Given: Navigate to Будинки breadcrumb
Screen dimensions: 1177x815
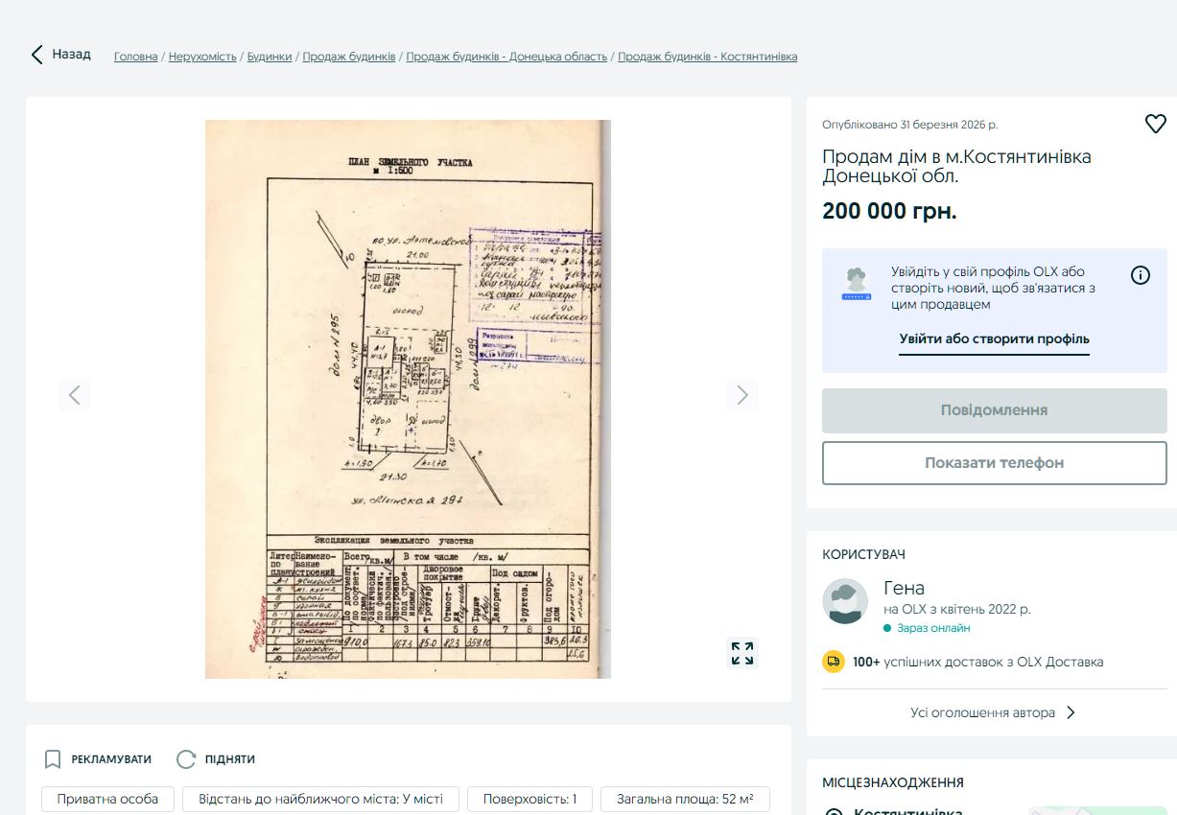Looking at the screenshot, I should [270, 57].
